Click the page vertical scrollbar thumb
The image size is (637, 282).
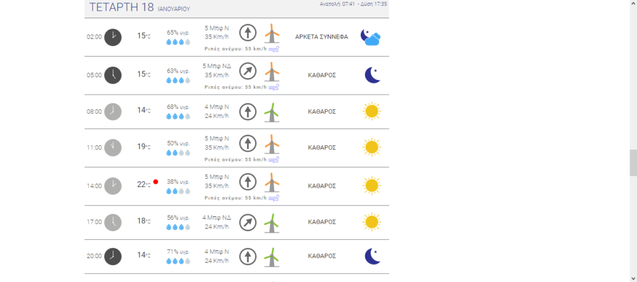click(633, 163)
